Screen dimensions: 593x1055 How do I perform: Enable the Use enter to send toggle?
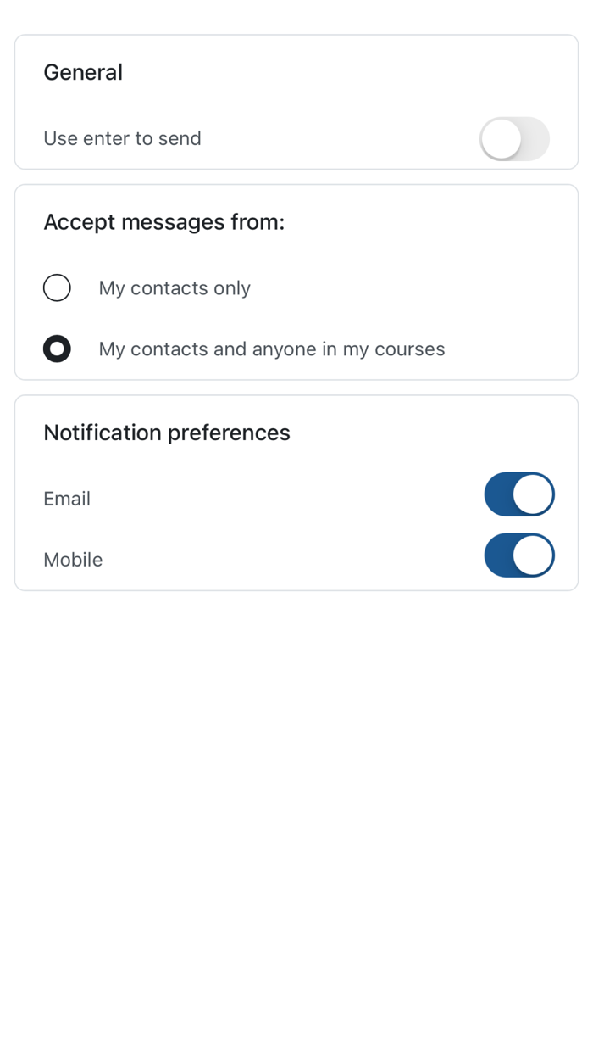point(514,138)
